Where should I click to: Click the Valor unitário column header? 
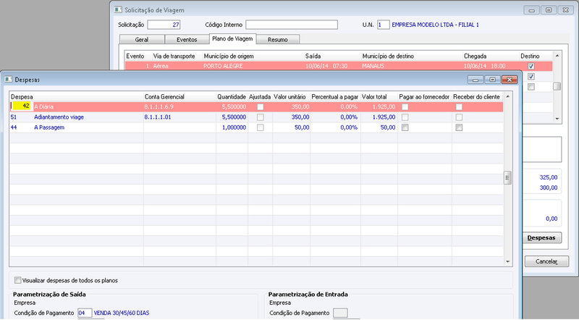point(292,97)
